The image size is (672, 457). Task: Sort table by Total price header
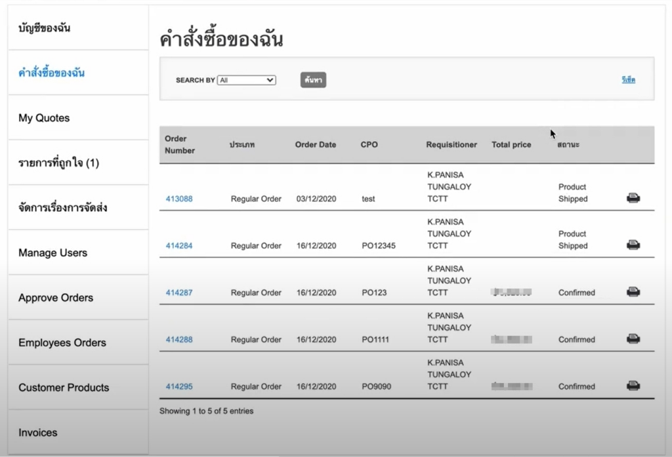511,145
